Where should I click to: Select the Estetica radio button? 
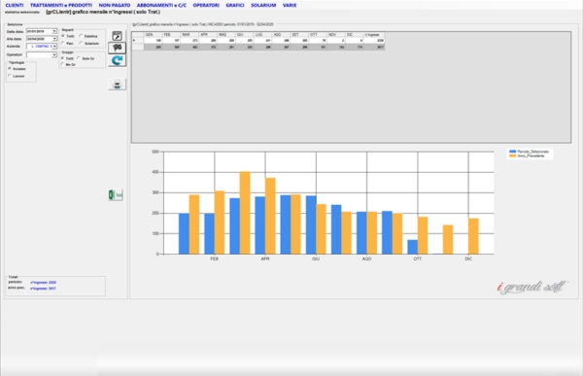[81, 36]
